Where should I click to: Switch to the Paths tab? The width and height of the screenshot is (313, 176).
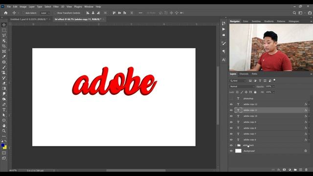[254, 74]
